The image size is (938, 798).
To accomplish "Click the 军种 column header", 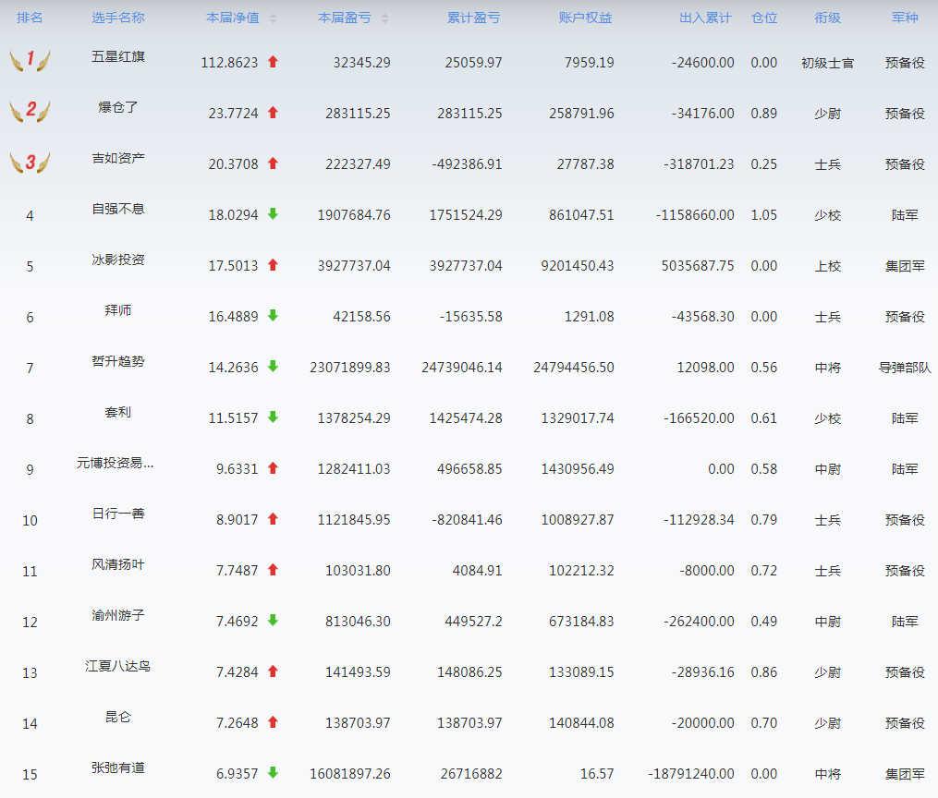I will [905, 18].
